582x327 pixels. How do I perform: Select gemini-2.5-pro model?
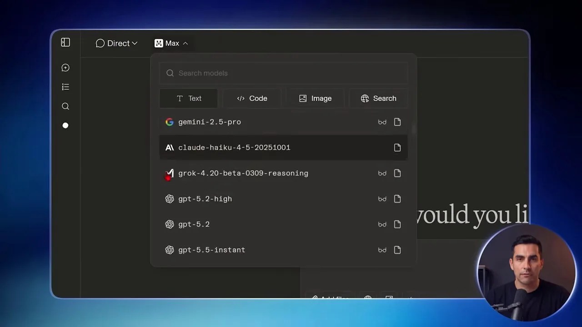click(283, 122)
